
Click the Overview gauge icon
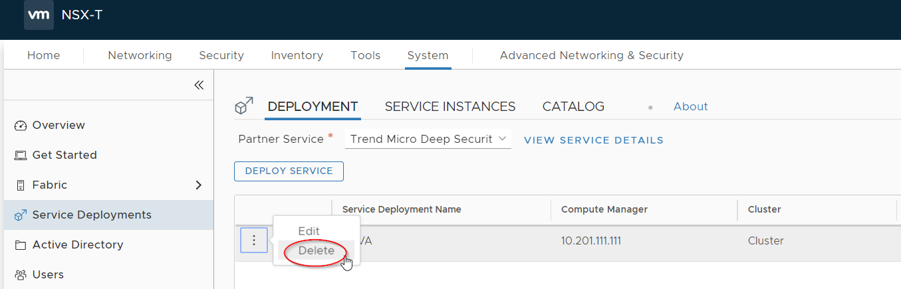(20, 126)
